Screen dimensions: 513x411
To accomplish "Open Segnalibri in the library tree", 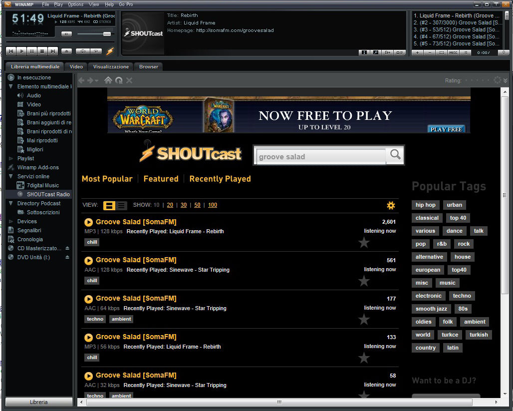I will 29,230.
